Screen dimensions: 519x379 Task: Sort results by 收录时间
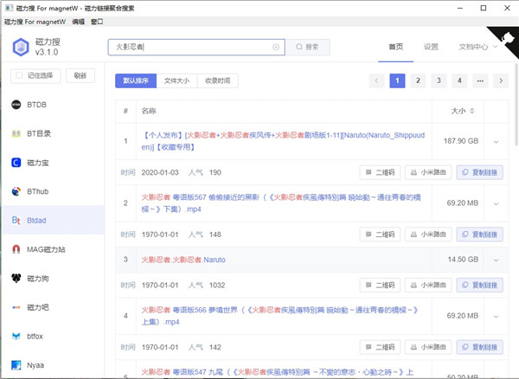217,80
